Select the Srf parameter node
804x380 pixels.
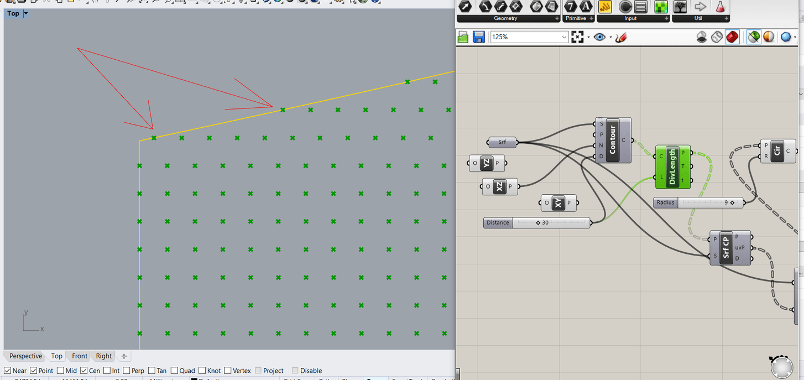click(503, 142)
